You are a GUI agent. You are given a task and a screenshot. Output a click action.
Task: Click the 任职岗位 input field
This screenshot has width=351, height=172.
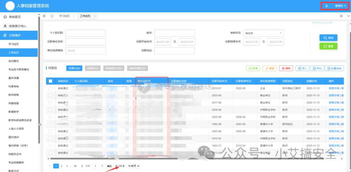coord(175,51)
